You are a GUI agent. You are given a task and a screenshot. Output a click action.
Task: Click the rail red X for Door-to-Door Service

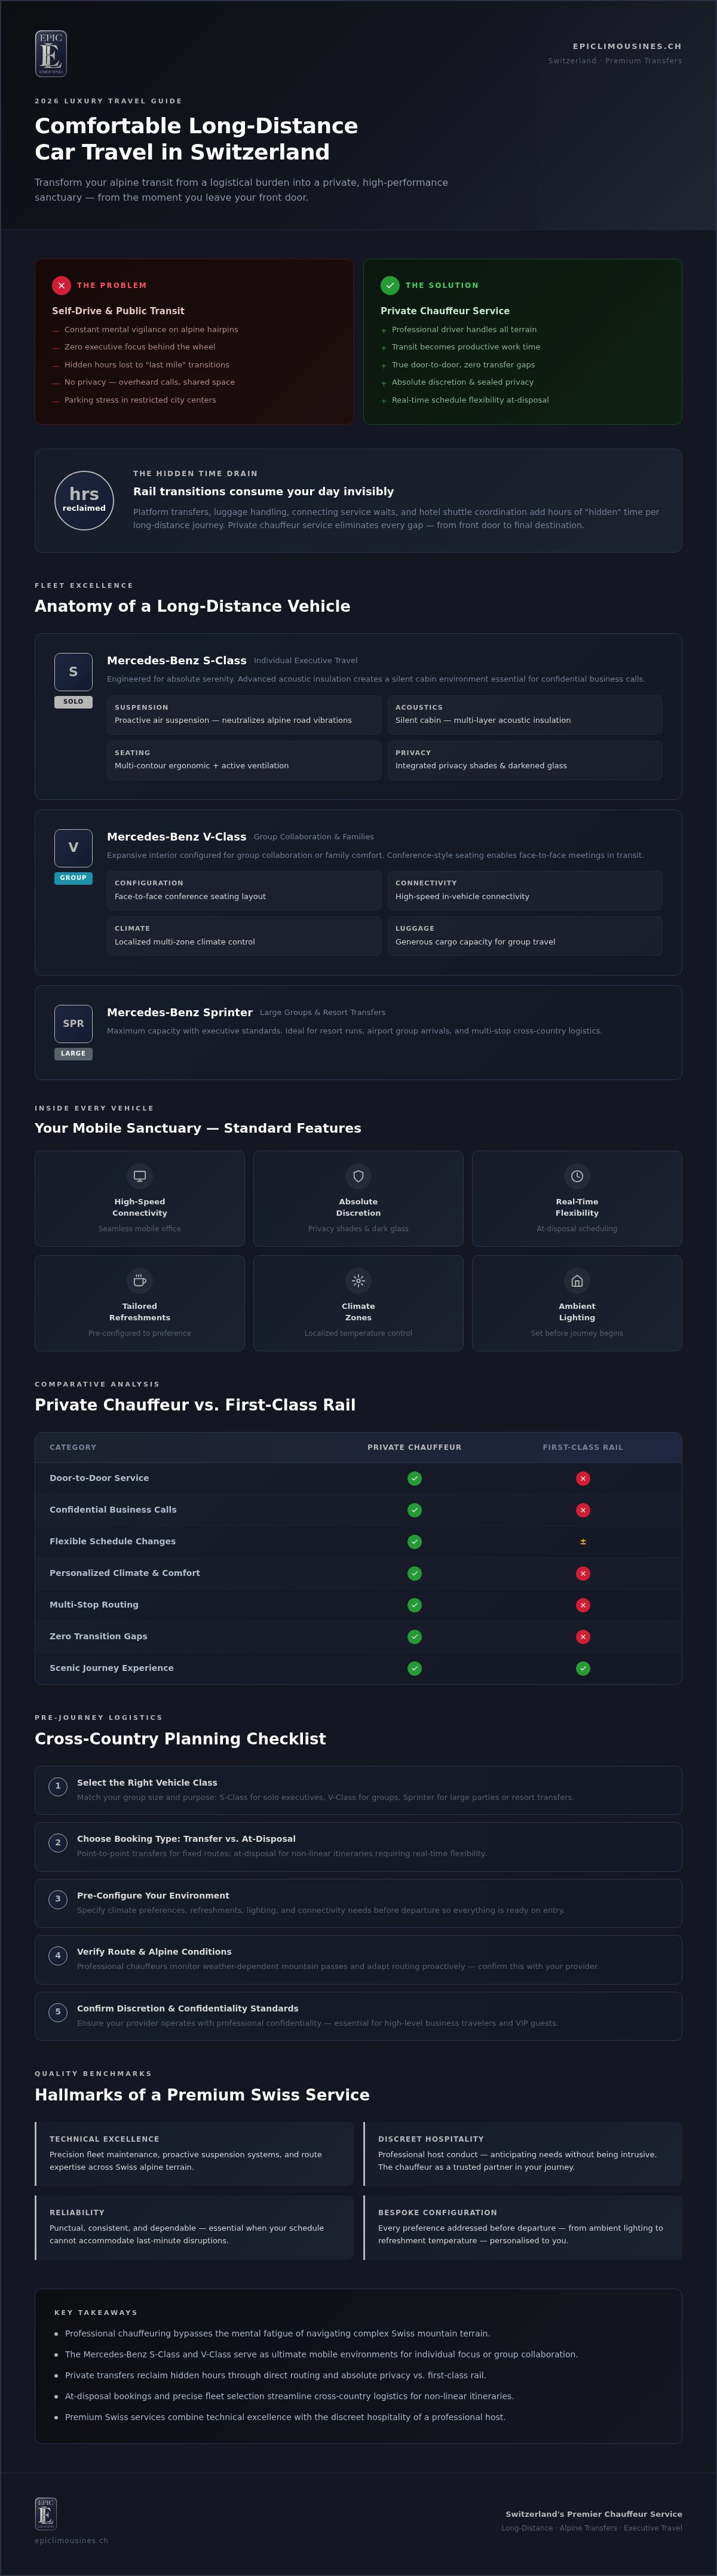click(583, 1479)
